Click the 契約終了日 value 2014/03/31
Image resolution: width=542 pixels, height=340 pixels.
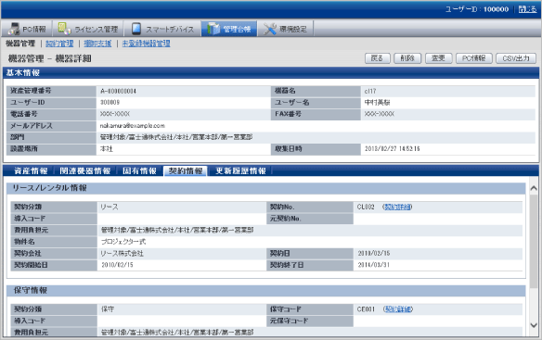coord(374,265)
